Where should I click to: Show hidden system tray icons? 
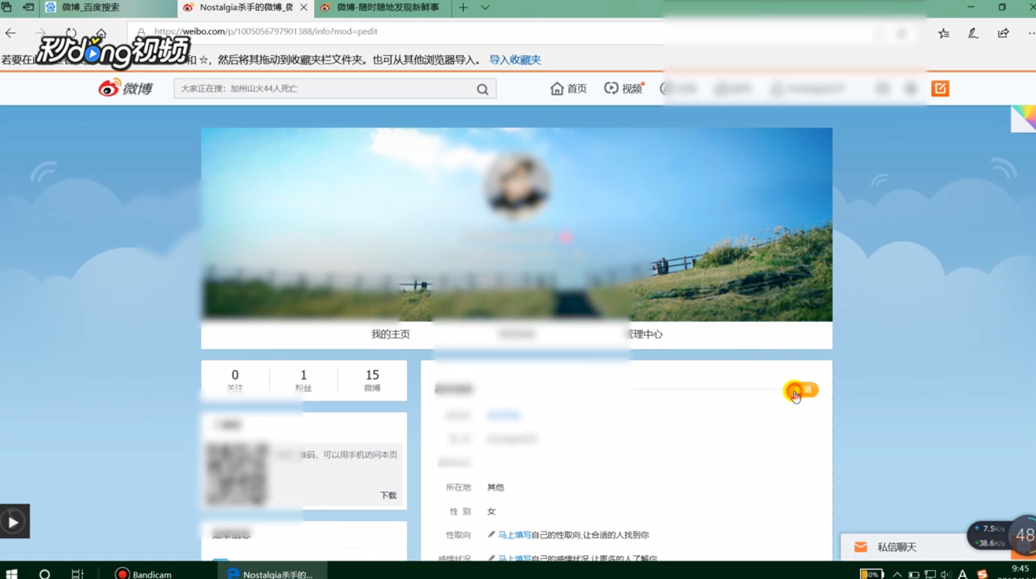[x=897, y=574]
